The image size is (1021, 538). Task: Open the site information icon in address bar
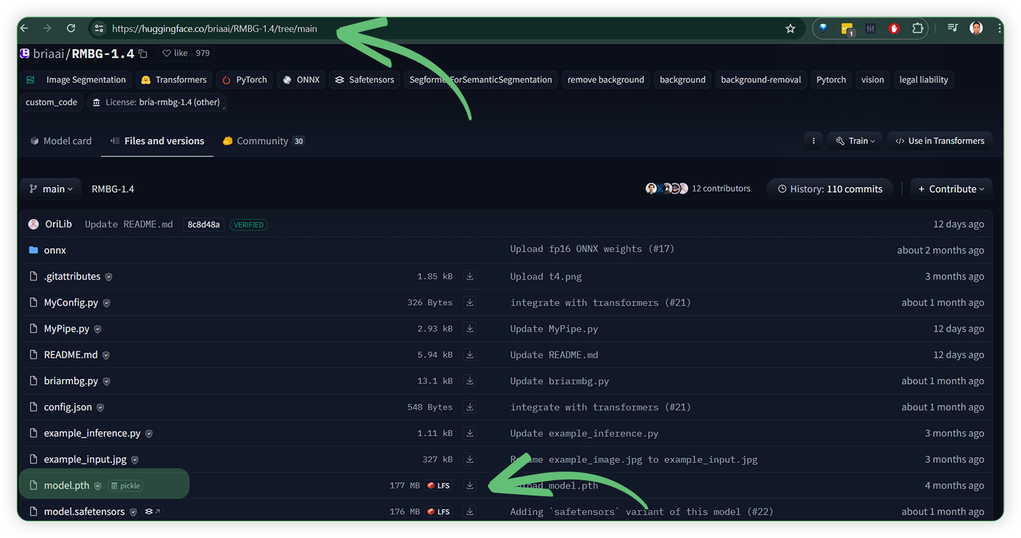click(x=99, y=29)
